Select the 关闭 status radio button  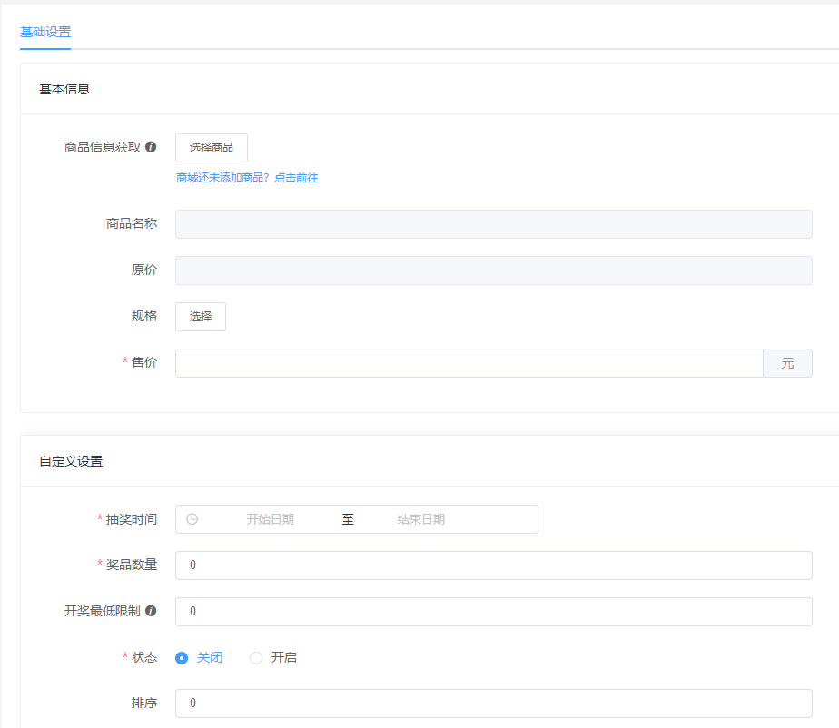(x=182, y=658)
